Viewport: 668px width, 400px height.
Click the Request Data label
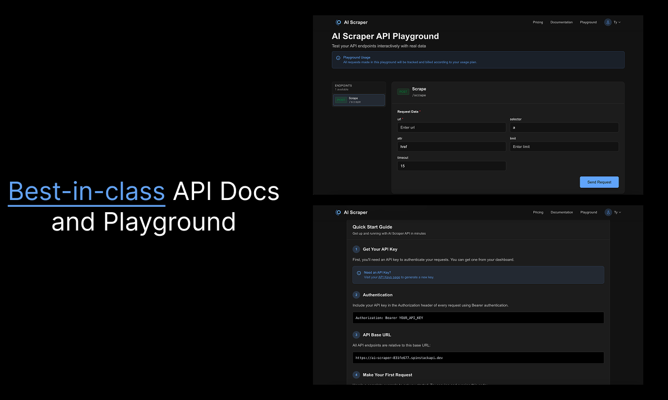click(408, 112)
